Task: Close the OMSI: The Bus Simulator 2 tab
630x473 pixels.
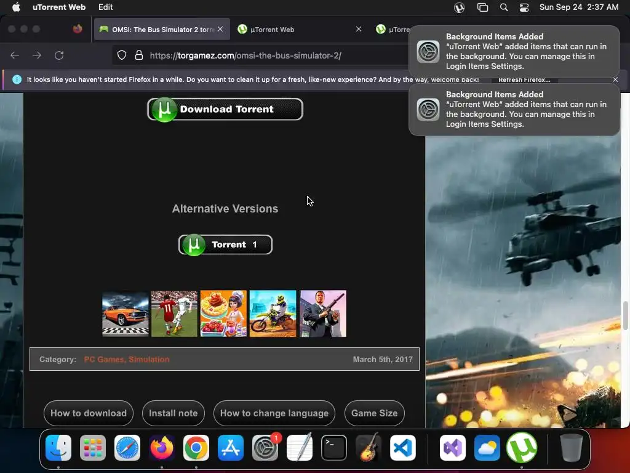Action: click(220, 29)
